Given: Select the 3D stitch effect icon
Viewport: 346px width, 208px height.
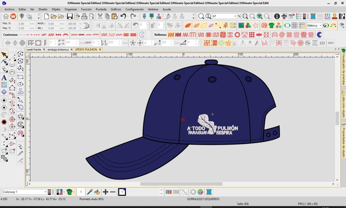Looking at the screenshot, I should tap(322, 43).
